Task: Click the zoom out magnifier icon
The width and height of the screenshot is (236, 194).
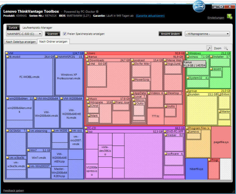Action: coord(226,48)
